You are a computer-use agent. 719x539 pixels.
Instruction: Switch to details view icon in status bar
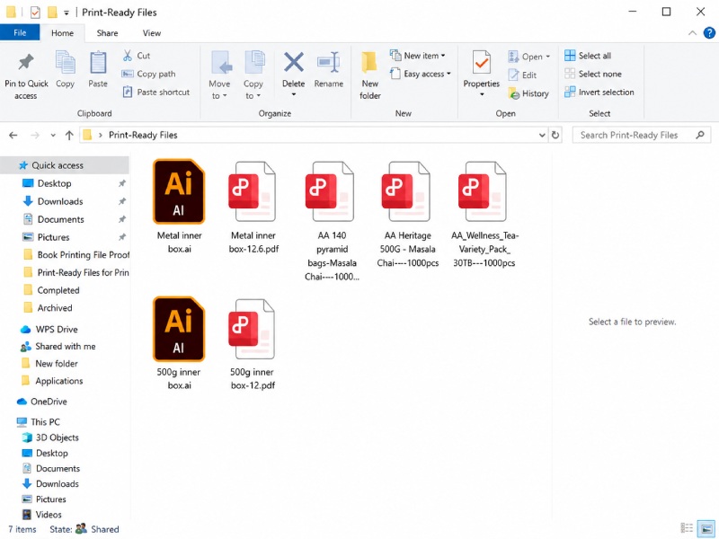point(687,528)
